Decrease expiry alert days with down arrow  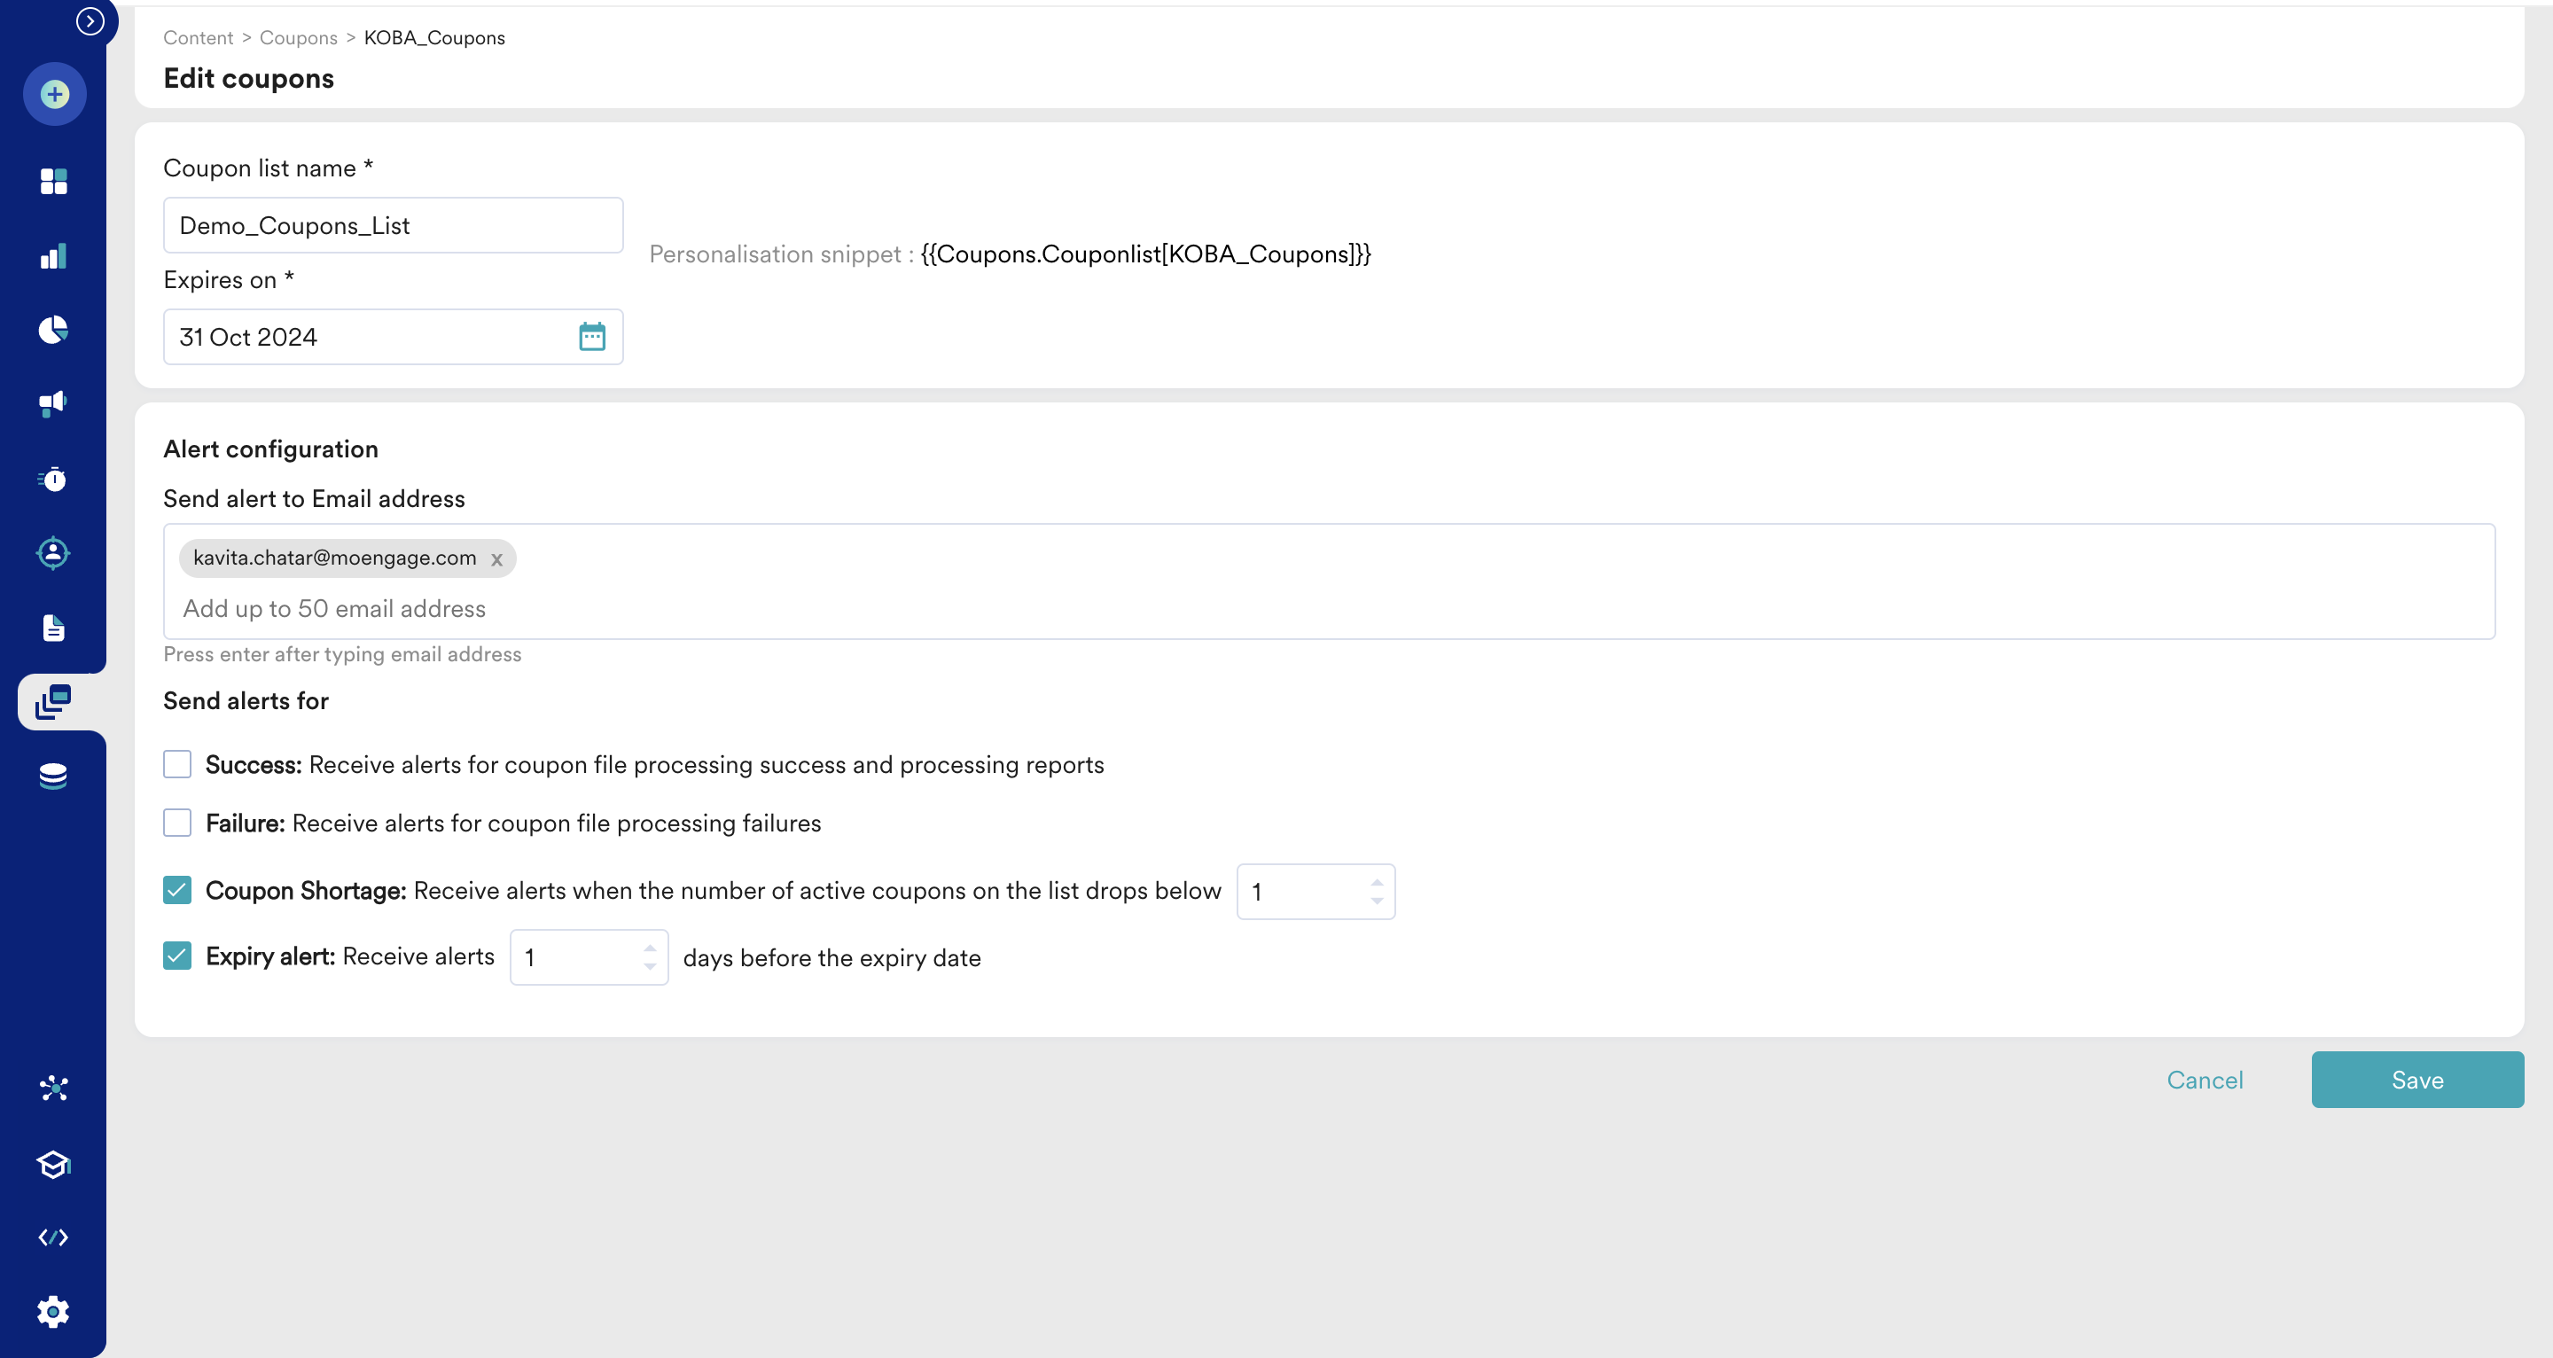click(x=650, y=966)
